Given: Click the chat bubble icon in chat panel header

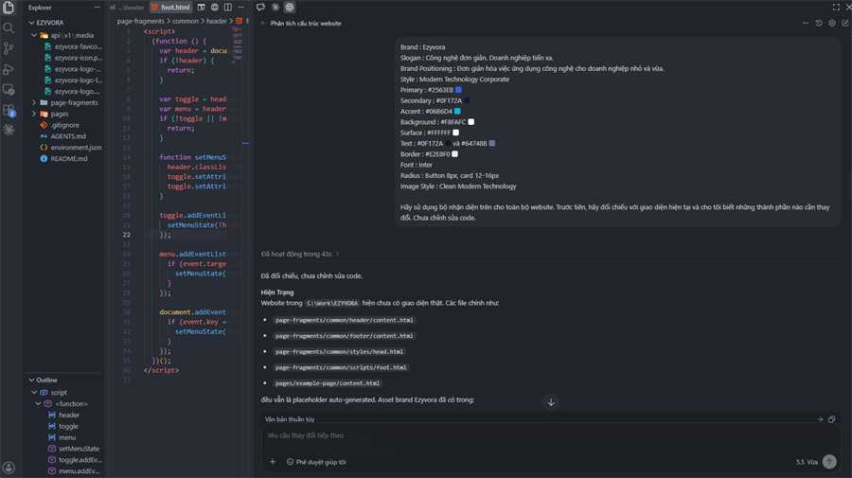Looking at the screenshot, I should point(261,8).
